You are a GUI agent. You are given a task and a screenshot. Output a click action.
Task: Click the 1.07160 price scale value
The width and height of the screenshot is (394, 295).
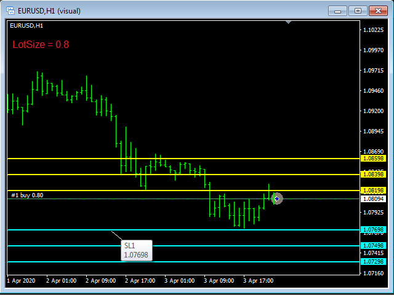click(x=374, y=273)
